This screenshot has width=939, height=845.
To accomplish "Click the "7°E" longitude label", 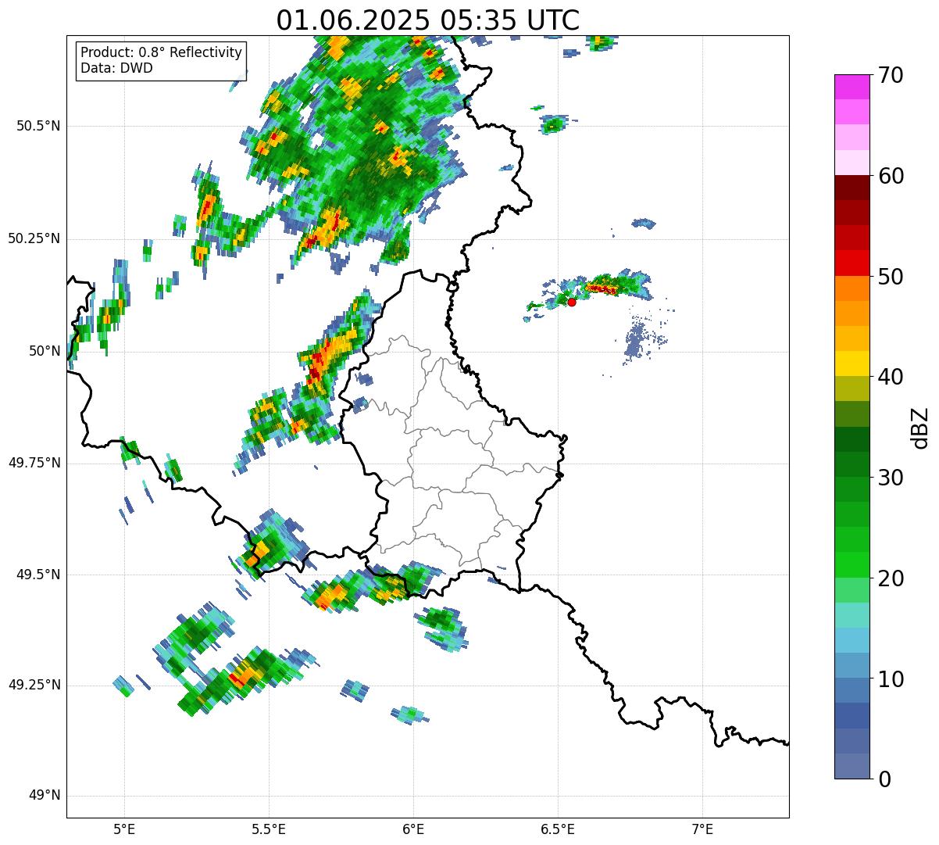I will pos(703,829).
